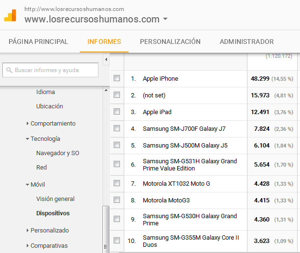Click the 3.623 sessions value
The width and height of the screenshot is (300, 253).
click(x=261, y=241)
